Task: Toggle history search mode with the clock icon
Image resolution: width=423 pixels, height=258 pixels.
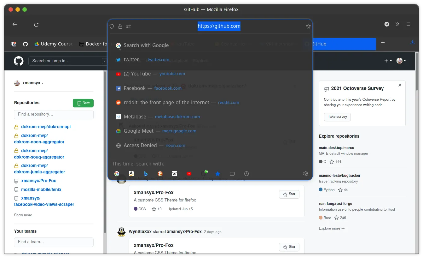Action: click(246, 173)
